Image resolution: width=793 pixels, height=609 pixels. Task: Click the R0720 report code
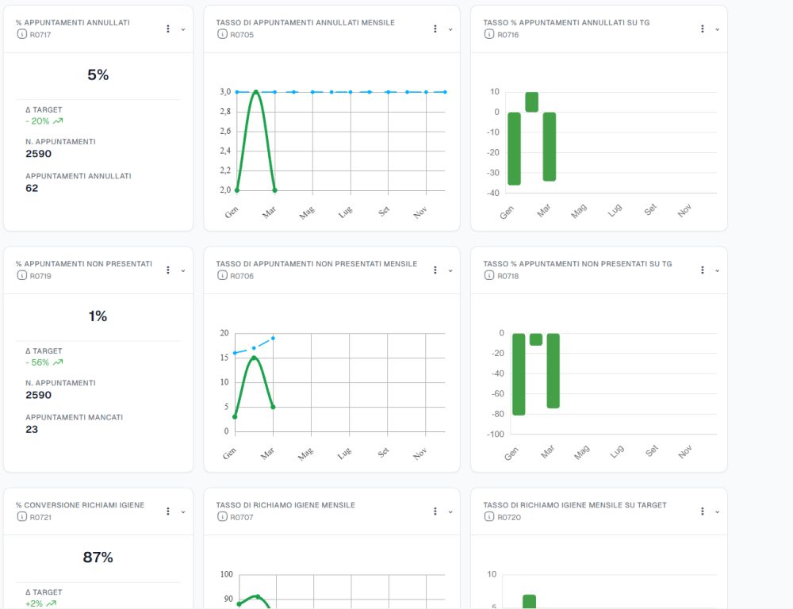509,518
